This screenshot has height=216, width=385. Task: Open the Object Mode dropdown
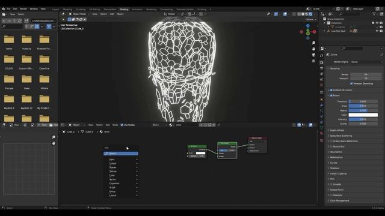79,14
